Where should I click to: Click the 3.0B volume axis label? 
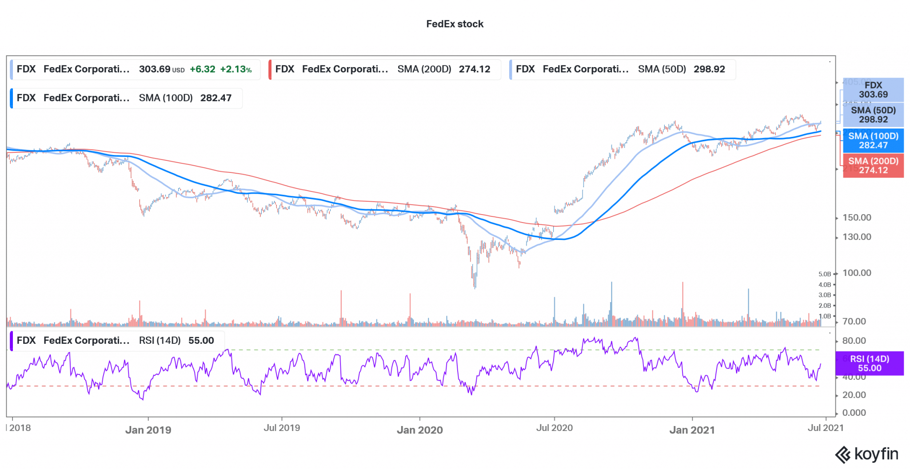point(825,295)
